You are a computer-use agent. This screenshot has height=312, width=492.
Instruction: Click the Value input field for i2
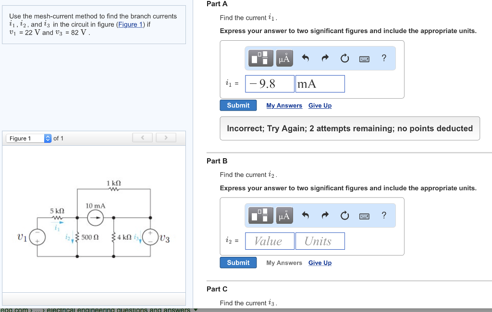pos(269,241)
